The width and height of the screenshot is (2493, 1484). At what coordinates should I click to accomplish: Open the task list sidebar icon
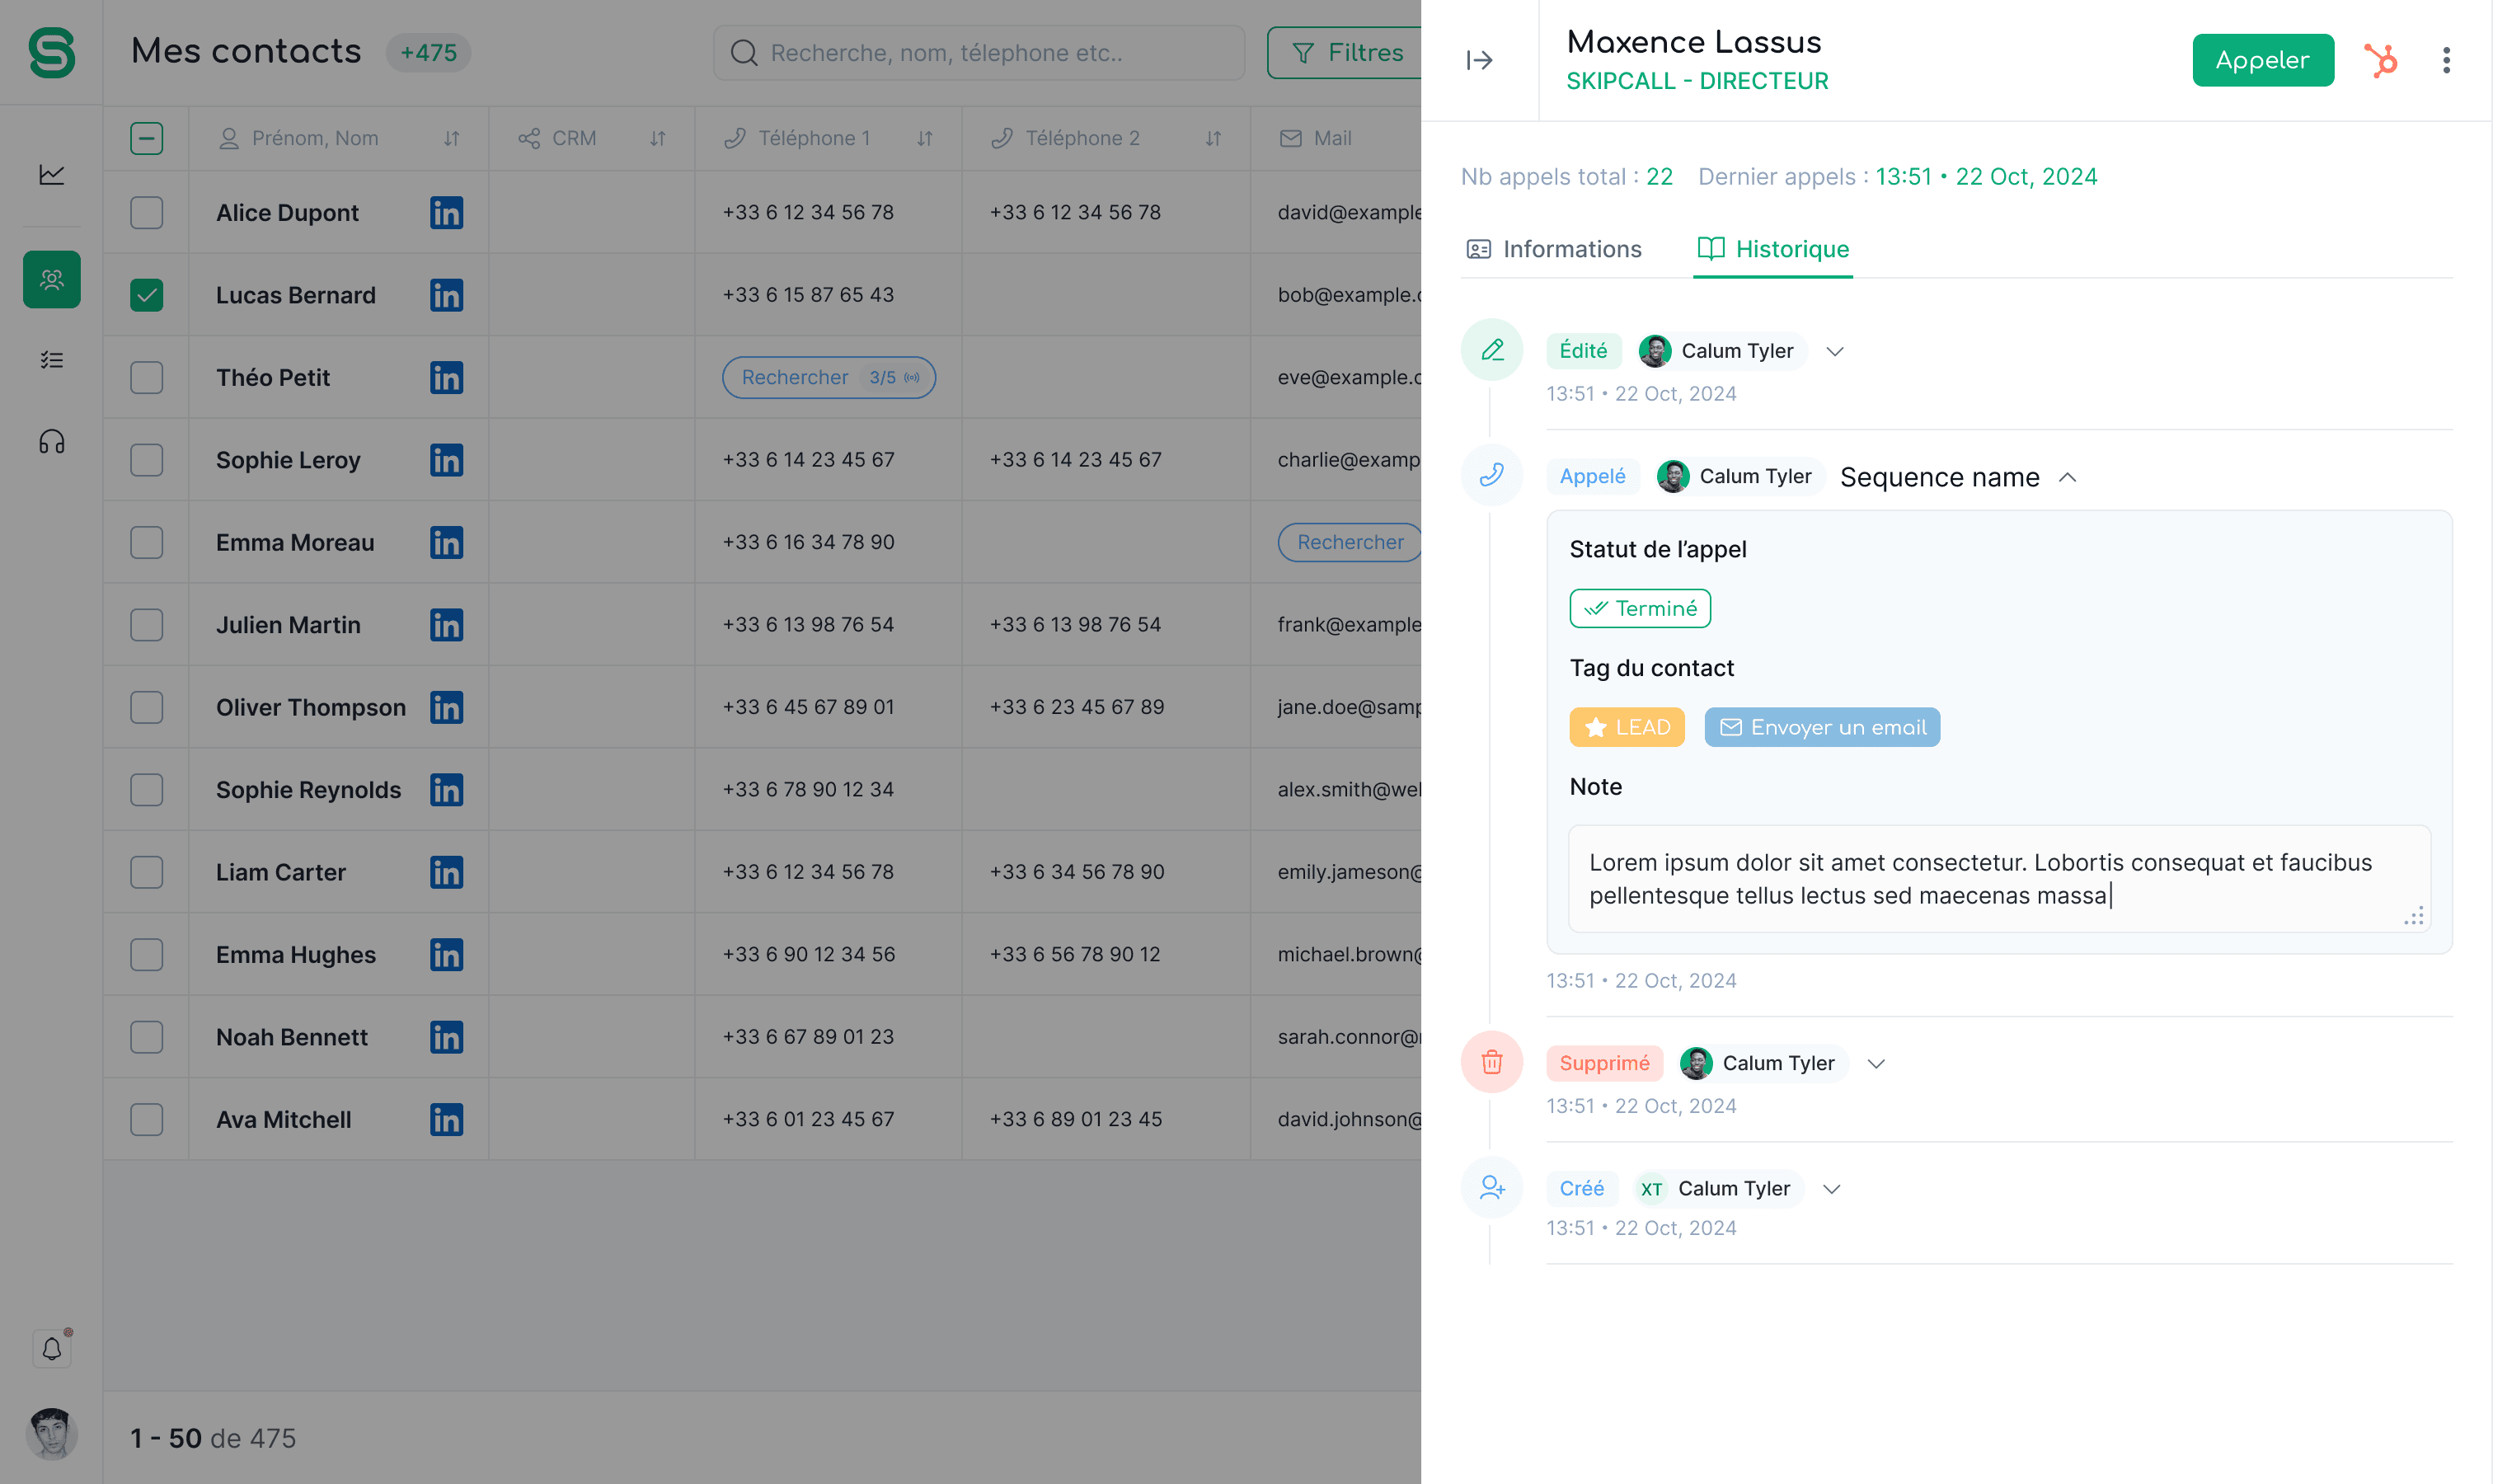(52, 360)
